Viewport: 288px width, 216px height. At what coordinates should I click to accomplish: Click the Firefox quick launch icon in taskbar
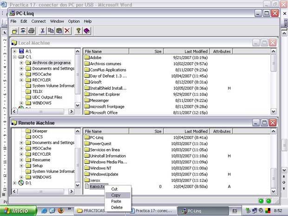(x=60, y=210)
